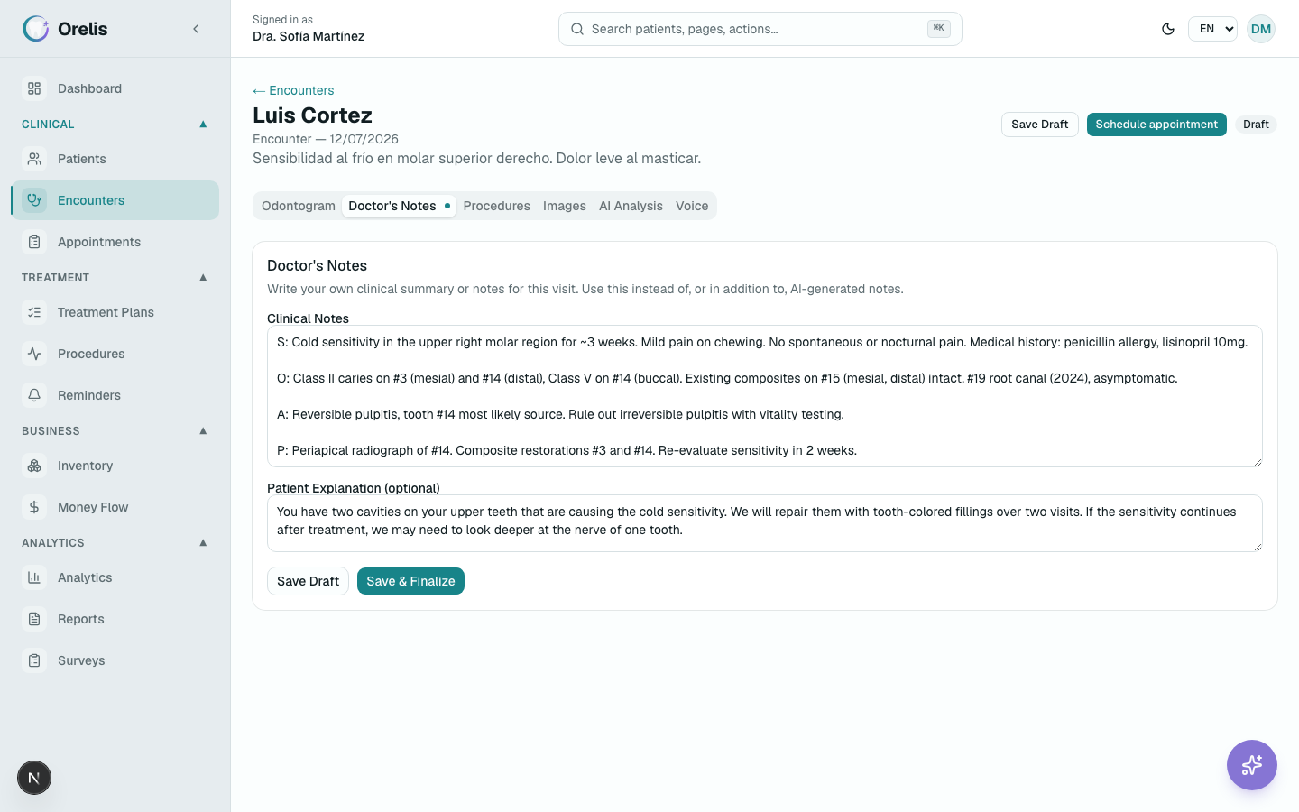Switch to the Images tab
1299x812 pixels.
[565, 206]
